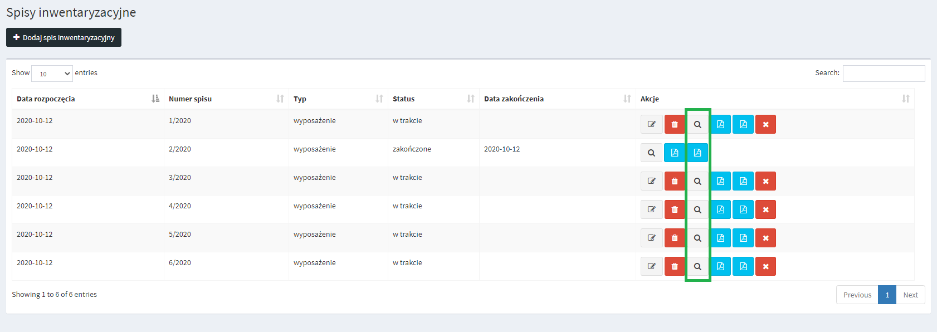Screen dimensions: 937x332
Task: Go to the Next page
Action: click(x=910, y=295)
